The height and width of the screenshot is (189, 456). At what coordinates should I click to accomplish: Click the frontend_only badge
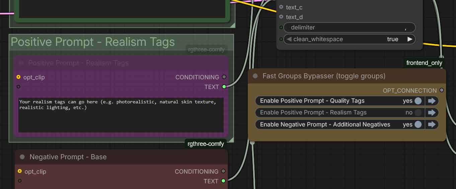424,63
